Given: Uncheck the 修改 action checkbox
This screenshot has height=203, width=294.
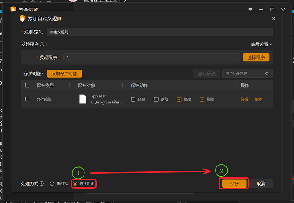Looking at the screenshot, I should click(x=179, y=99).
